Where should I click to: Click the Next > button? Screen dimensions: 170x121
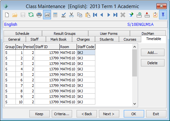[x=109, y=114]
